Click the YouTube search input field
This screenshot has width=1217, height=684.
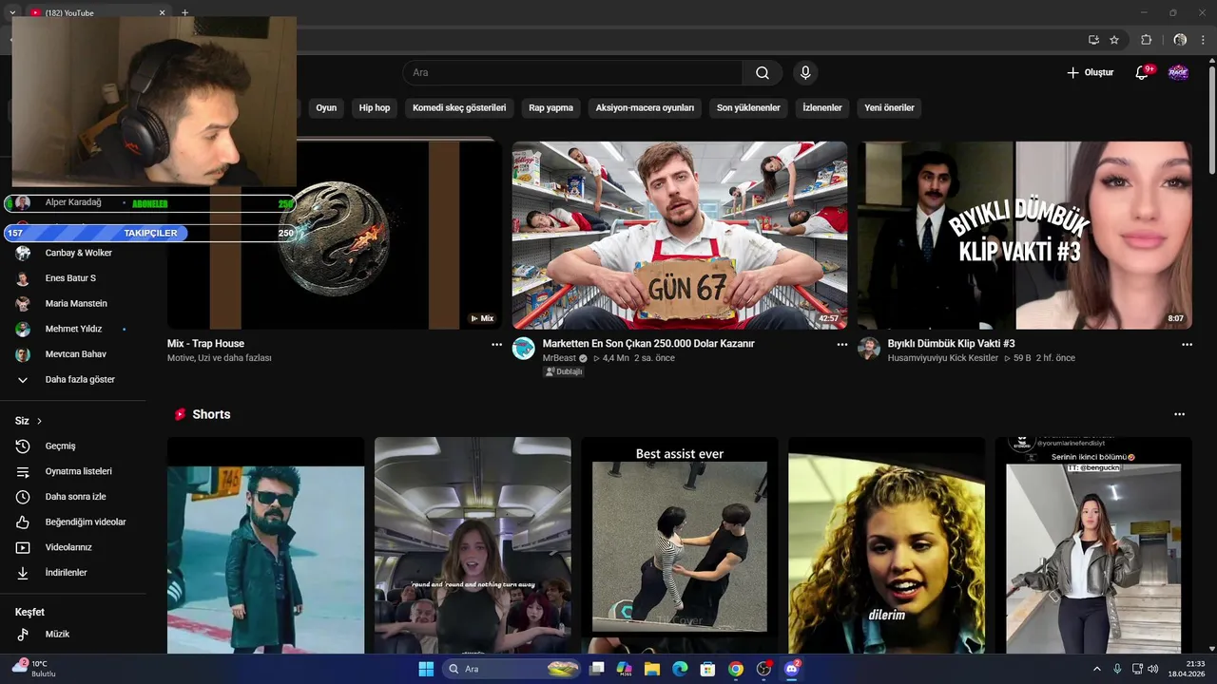coord(572,73)
